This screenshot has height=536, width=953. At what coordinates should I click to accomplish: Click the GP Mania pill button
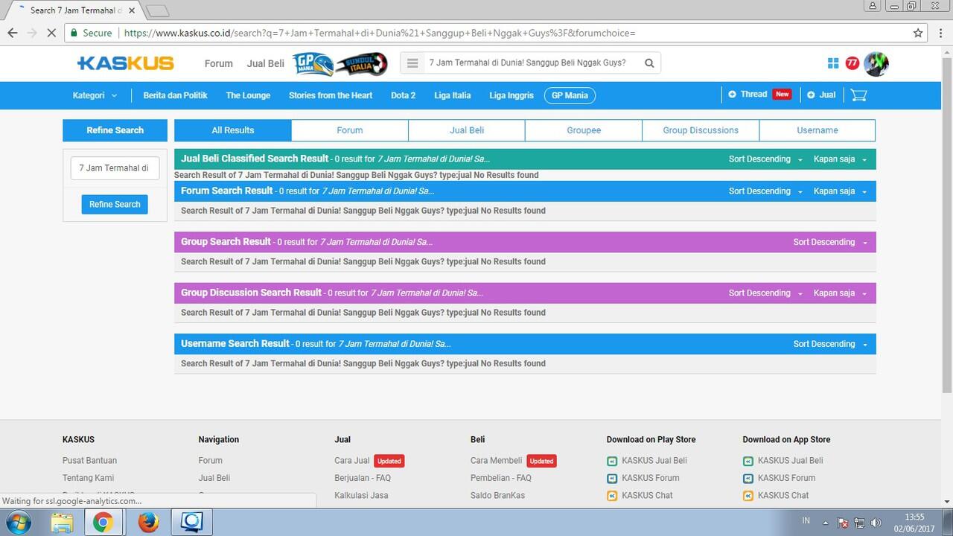[570, 95]
